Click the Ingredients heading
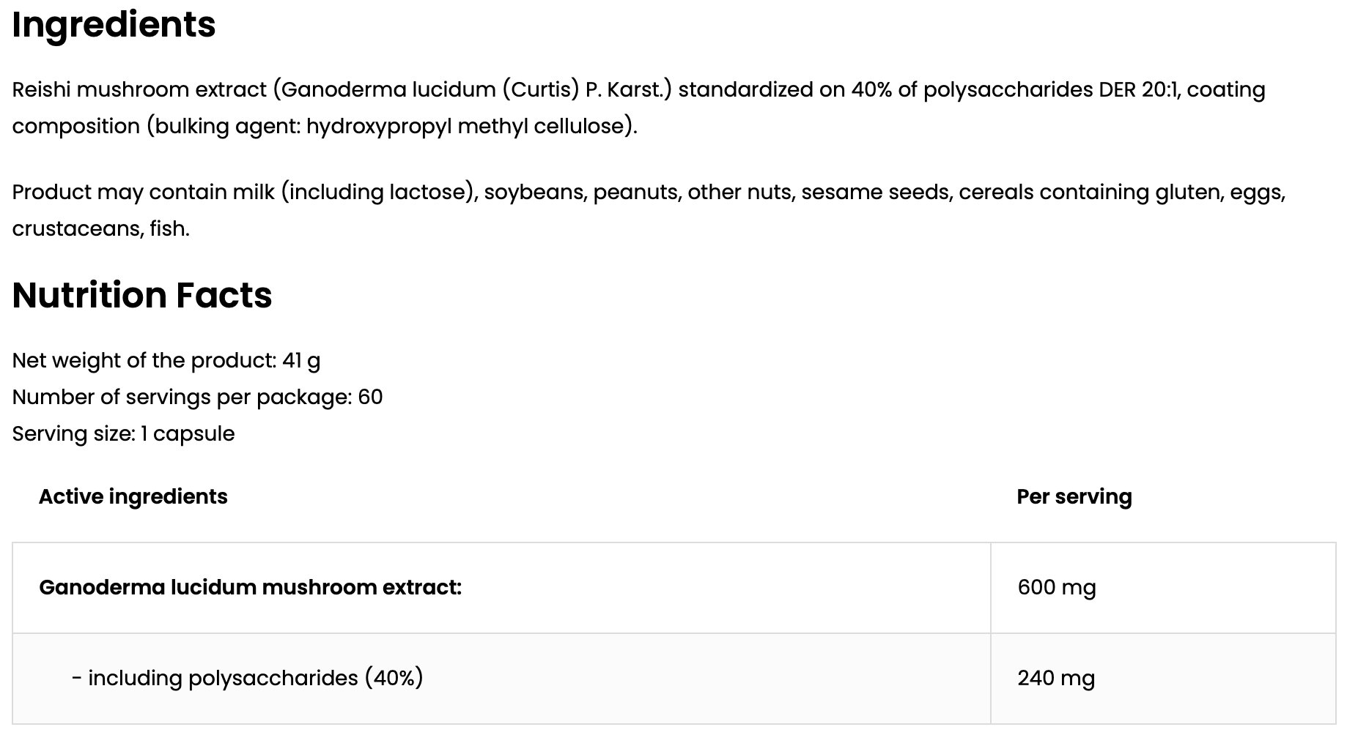1347x735 pixels. click(114, 25)
